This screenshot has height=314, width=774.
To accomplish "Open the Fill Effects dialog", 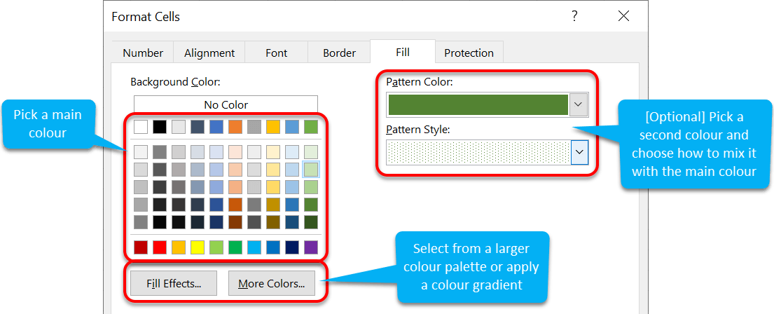I will click(x=173, y=283).
